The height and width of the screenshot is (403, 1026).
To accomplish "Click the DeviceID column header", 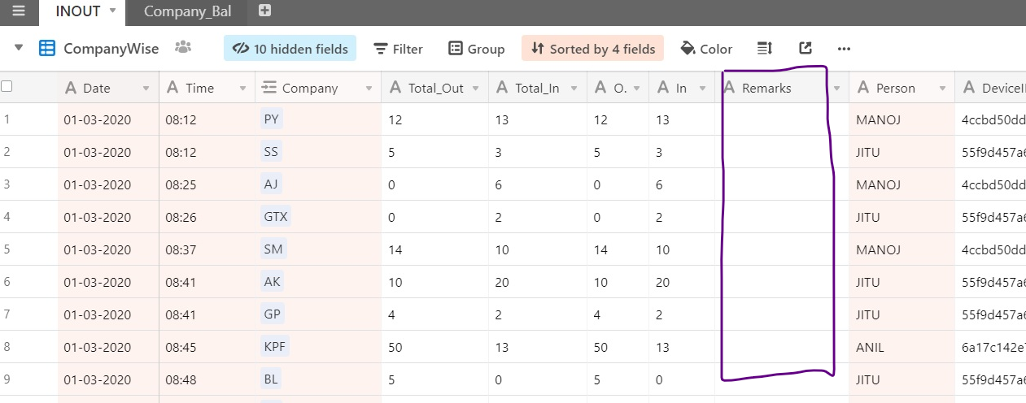I will (991, 88).
